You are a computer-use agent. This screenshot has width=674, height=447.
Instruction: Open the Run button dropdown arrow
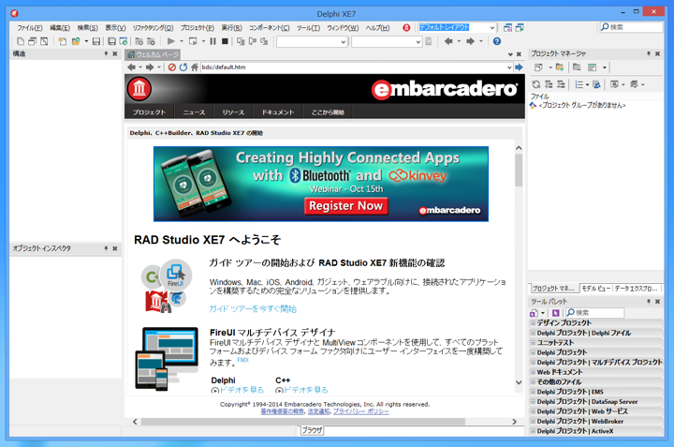(x=182, y=41)
